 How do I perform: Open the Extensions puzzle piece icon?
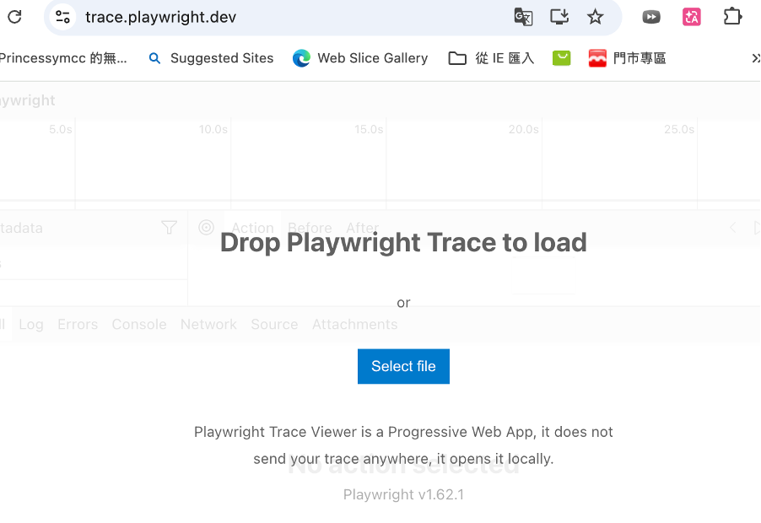coord(732,17)
